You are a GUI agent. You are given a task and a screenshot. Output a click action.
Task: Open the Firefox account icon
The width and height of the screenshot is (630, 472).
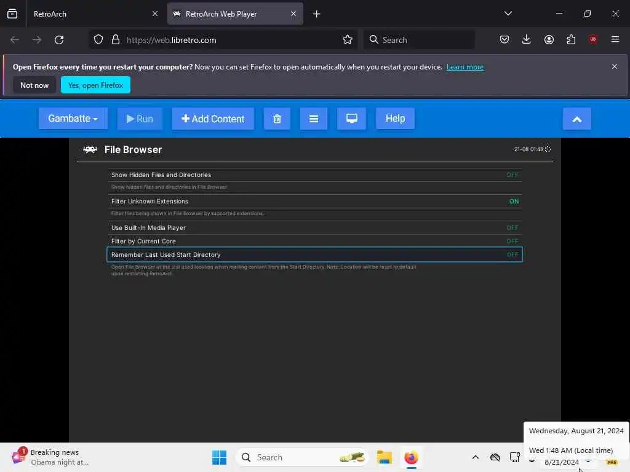[549, 39]
